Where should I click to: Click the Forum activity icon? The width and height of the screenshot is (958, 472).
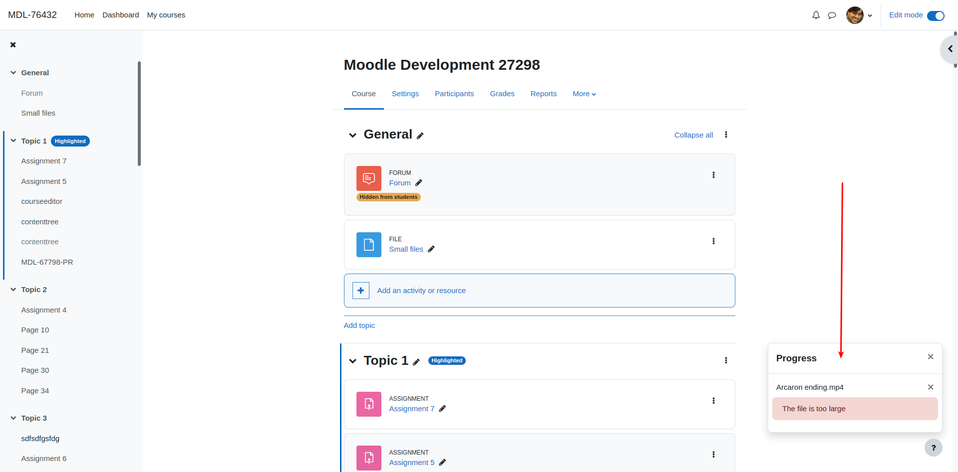pos(369,178)
